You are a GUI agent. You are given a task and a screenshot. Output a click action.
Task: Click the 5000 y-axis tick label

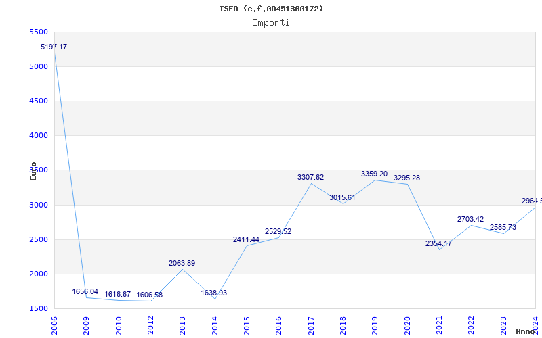pyautogui.click(x=39, y=66)
